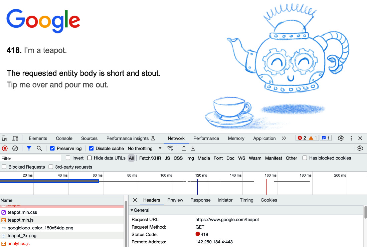This screenshot has width=367, height=247.
Task: Filter requests by CSS type
Action: (178, 158)
